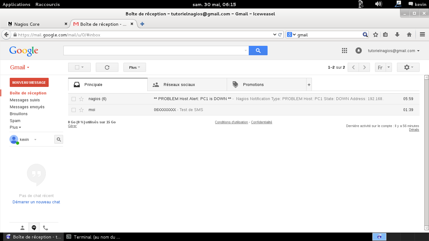This screenshot has height=241, width=429.
Task: Expand the Gmail product dropdown
Action: [x=19, y=67]
